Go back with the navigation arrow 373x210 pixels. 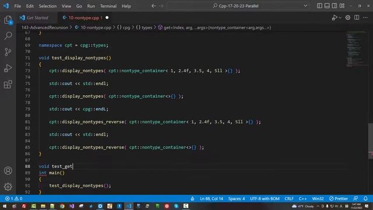pyautogui.click(x=154, y=6)
